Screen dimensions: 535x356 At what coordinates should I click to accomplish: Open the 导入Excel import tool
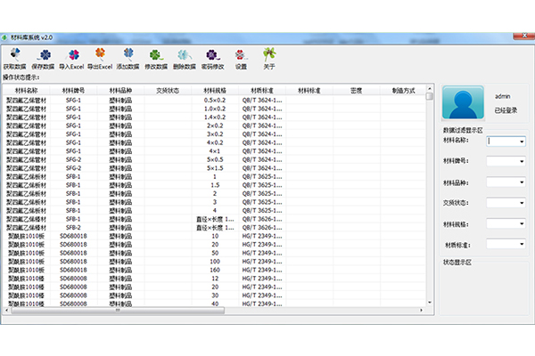(70, 57)
